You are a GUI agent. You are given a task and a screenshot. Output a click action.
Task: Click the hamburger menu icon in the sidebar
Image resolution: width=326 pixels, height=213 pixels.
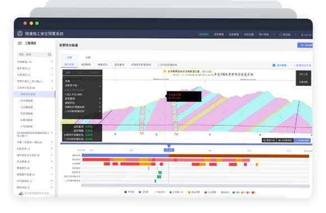pos(20,43)
